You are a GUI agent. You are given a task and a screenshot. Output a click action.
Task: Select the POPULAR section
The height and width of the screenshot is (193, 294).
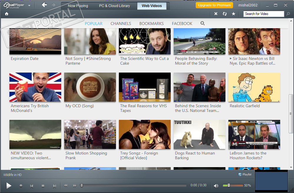coord(94,24)
